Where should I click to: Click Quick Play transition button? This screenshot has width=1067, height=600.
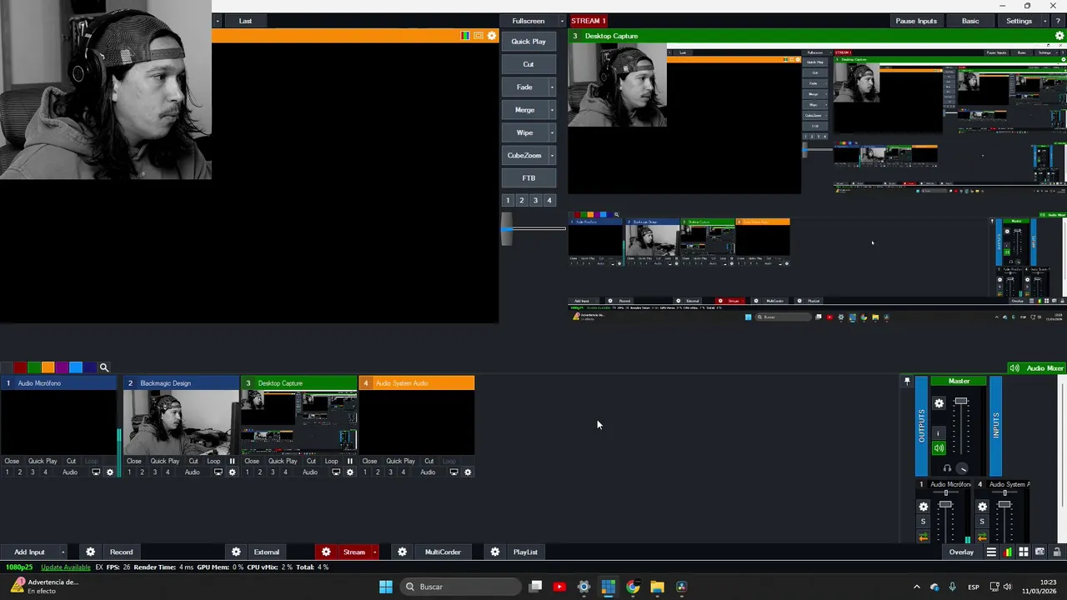[x=528, y=42]
